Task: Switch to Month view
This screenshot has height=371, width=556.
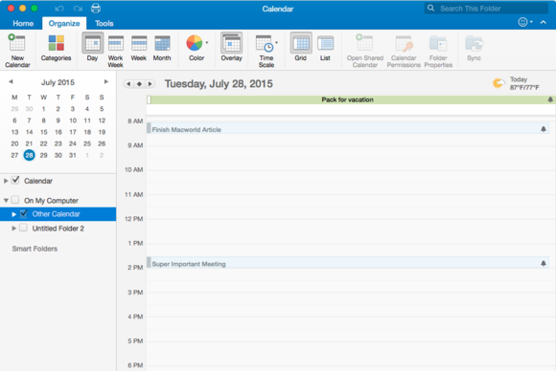Action: pos(162,48)
